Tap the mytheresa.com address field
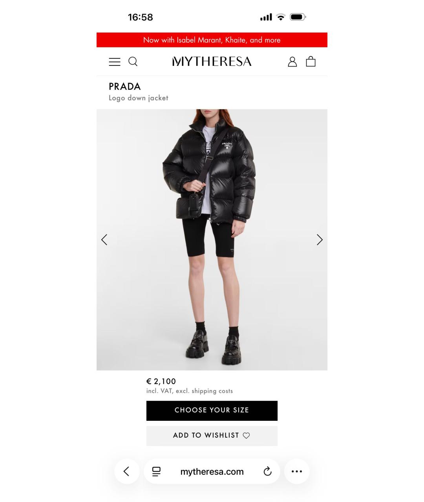The height and width of the screenshot is (502, 424). pos(212,471)
